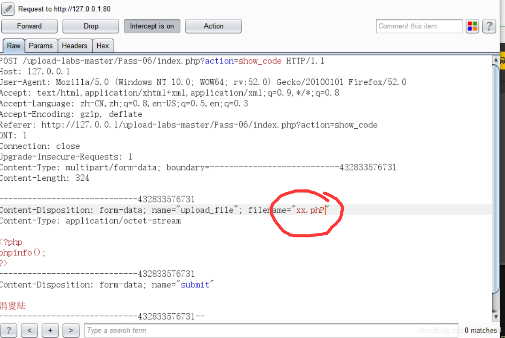Switch to the Params tab
This screenshot has height=338, width=505.
[41, 46]
